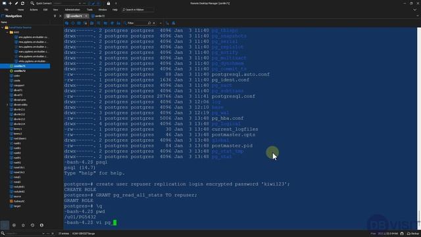
Task: Select the orange-icon entry above target
Action: point(19,201)
